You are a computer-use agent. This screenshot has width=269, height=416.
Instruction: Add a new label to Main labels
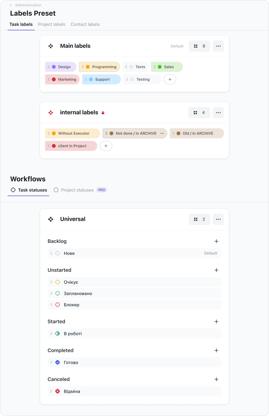[x=170, y=79]
